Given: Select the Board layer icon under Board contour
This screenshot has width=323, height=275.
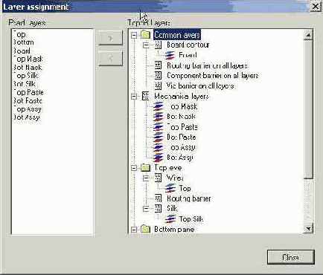Looking at the screenshot, I should pos(170,55).
